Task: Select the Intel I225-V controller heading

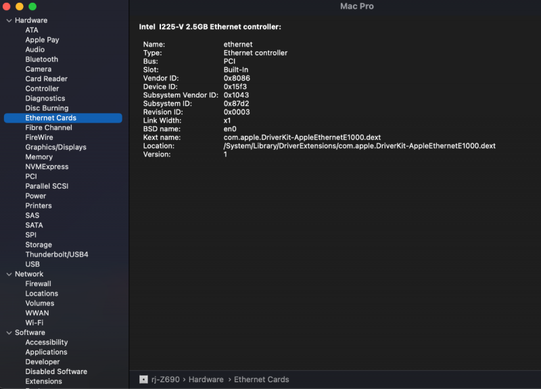Action: point(210,27)
